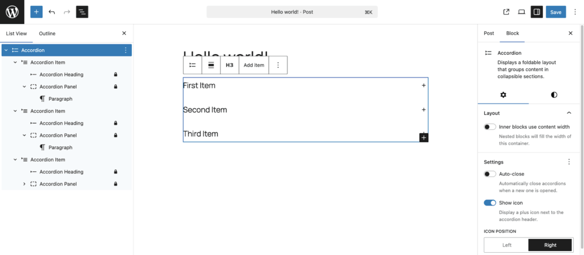This screenshot has height=255, width=584.
Task: Disable the Show icon toggle
Action: click(490, 203)
